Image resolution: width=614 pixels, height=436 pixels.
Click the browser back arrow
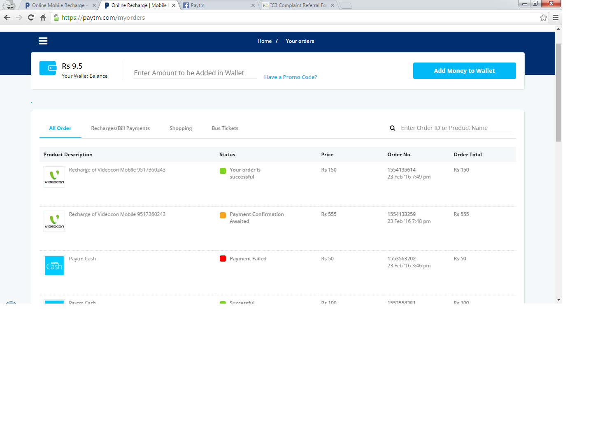point(7,17)
